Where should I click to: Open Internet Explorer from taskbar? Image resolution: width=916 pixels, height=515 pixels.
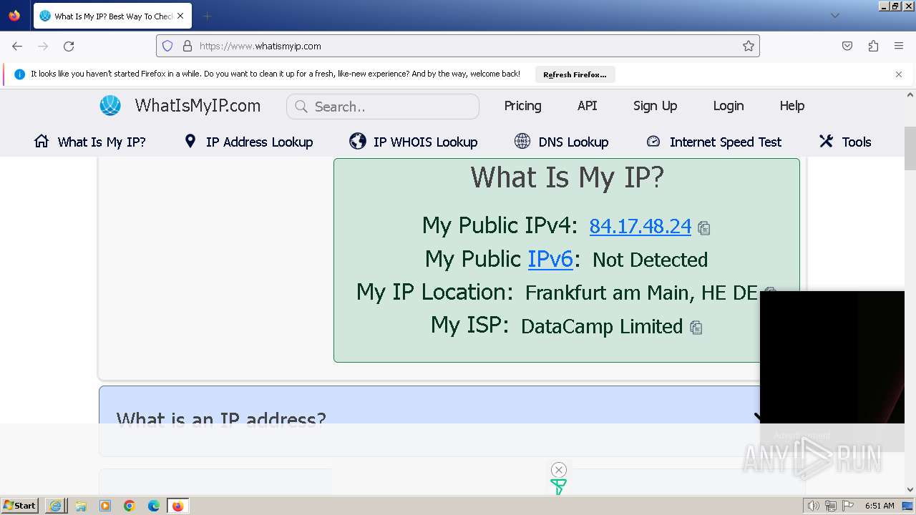(55, 506)
